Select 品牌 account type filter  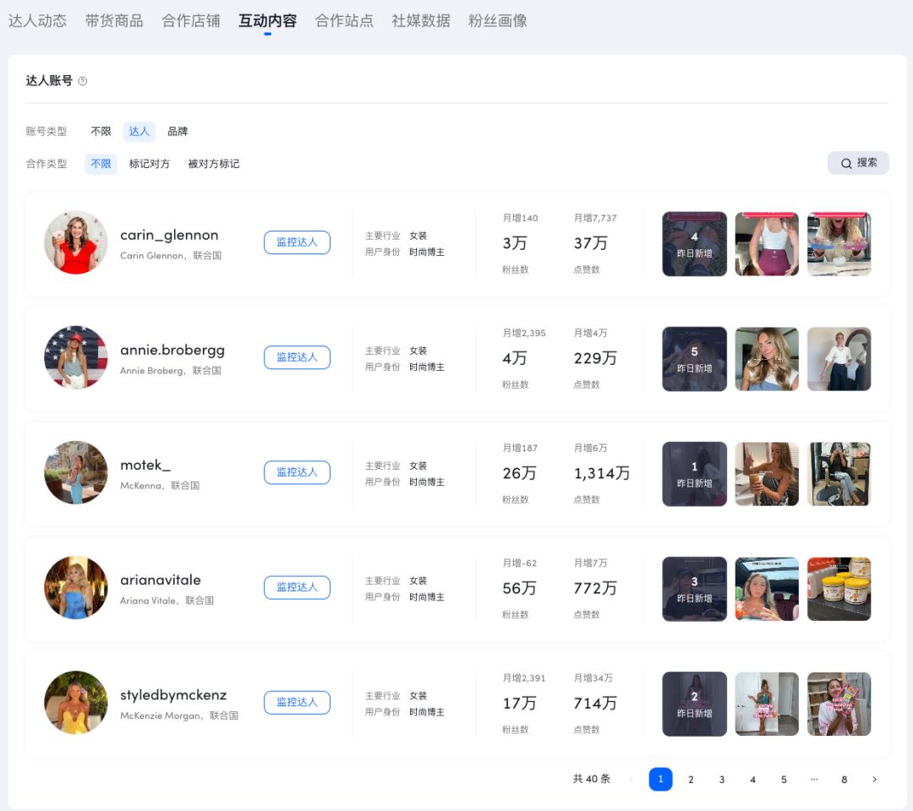(178, 132)
